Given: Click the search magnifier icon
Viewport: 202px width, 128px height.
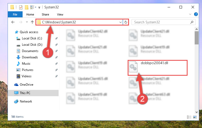Looking at the screenshot, I should pyautogui.click(x=192, y=22).
